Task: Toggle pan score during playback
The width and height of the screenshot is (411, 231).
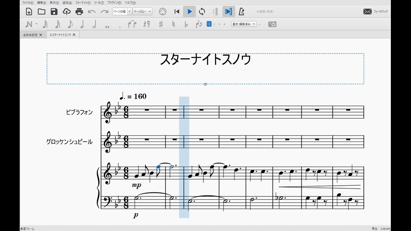Action: pos(229,12)
